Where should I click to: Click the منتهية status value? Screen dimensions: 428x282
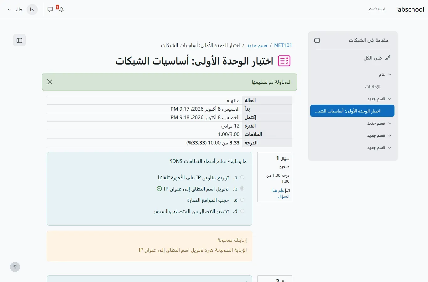233,100
